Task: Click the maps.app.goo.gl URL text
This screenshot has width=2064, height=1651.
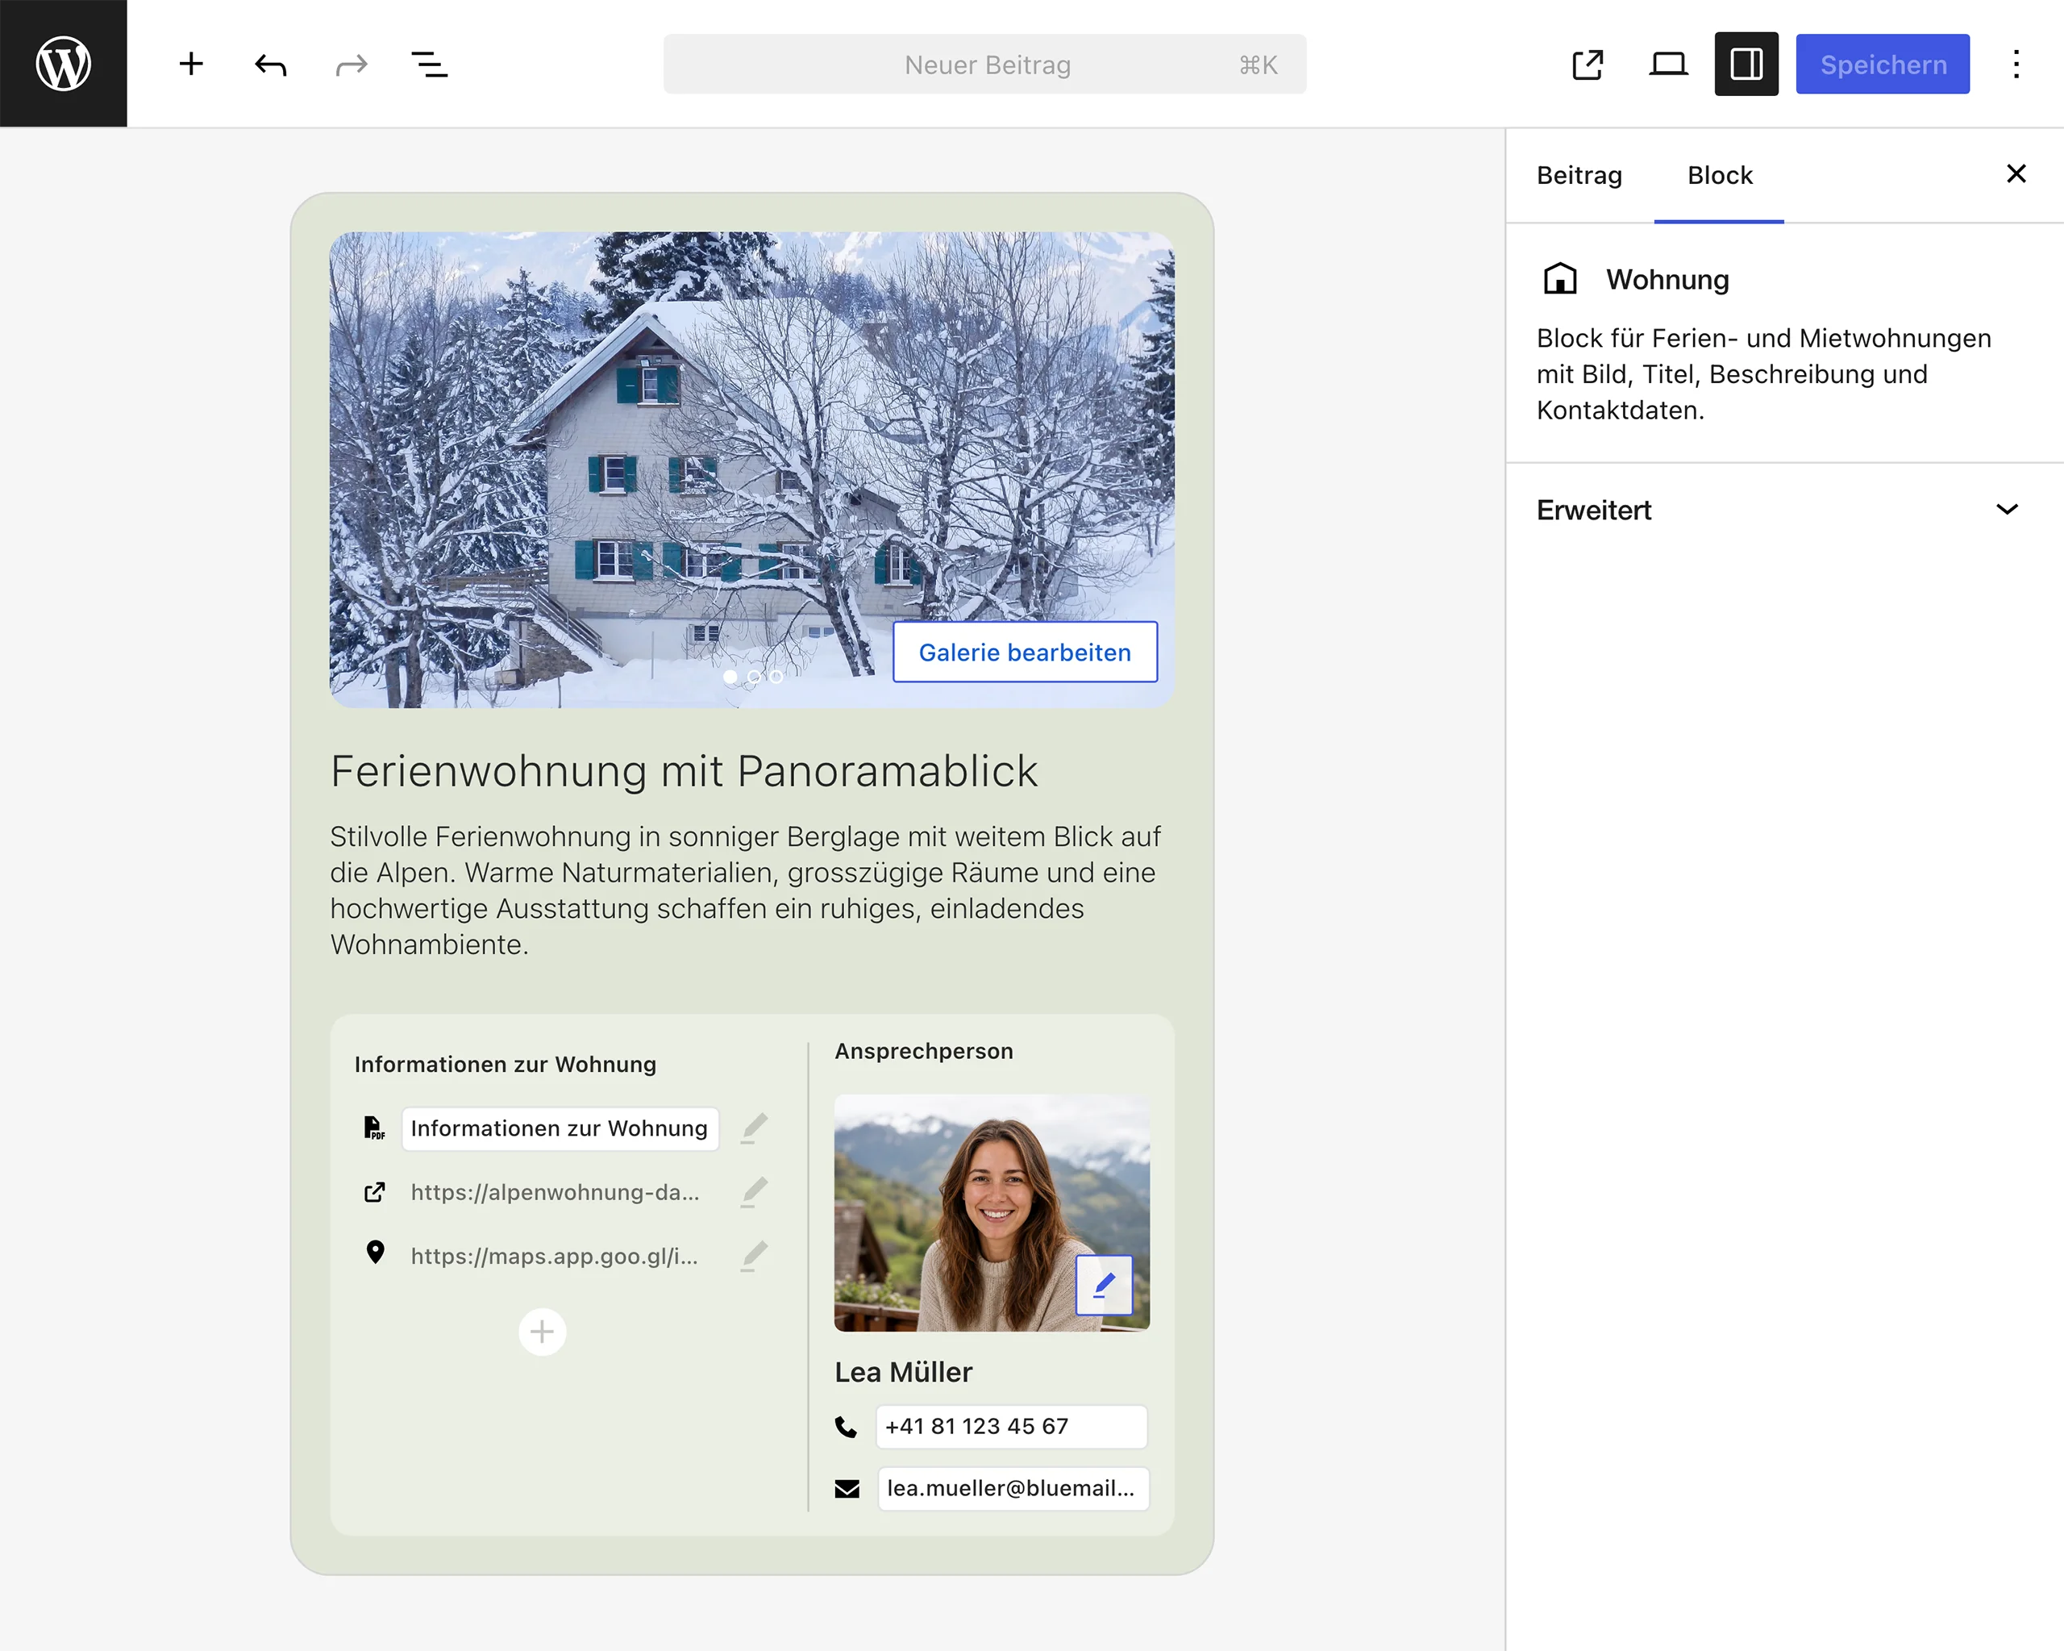Action: 554,1256
